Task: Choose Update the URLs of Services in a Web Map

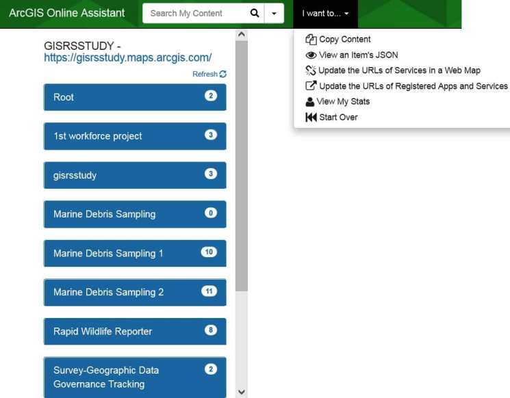Action: 399,70
